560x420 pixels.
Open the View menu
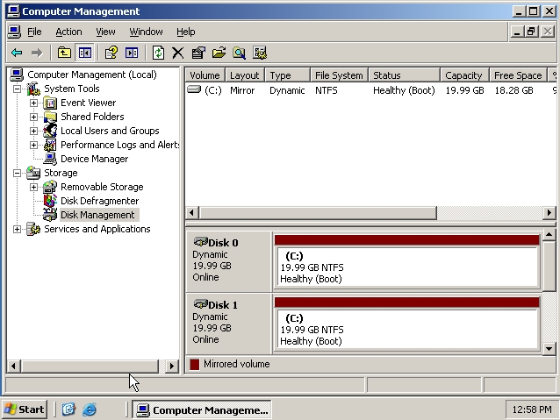[105, 32]
